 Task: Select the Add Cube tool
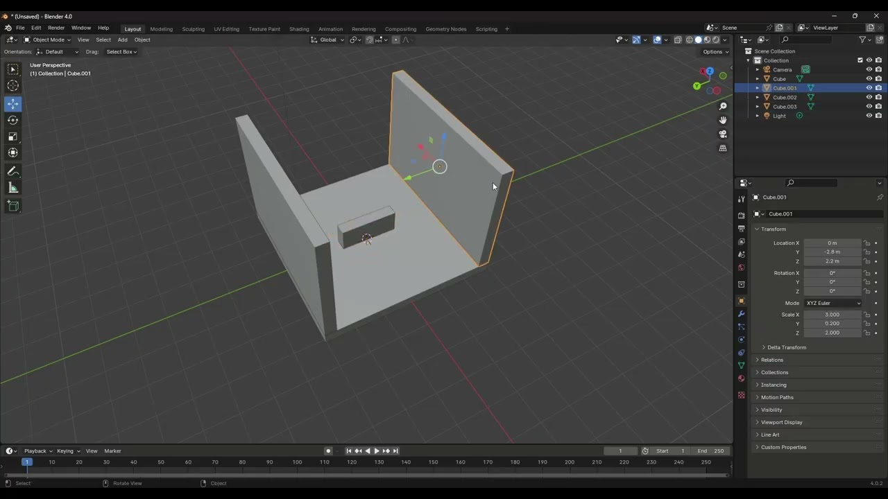click(12, 206)
